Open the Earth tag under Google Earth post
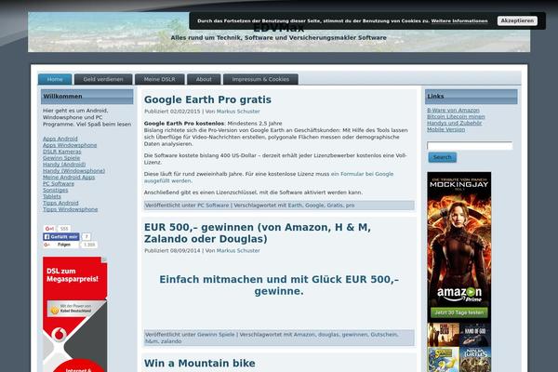The height and width of the screenshot is (372, 558). (295, 206)
